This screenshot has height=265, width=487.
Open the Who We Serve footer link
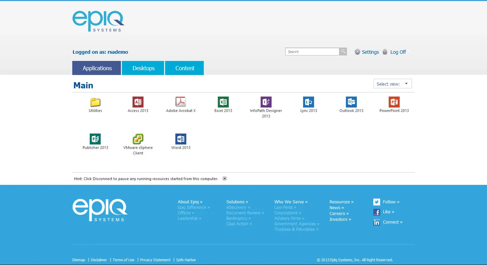291,202
